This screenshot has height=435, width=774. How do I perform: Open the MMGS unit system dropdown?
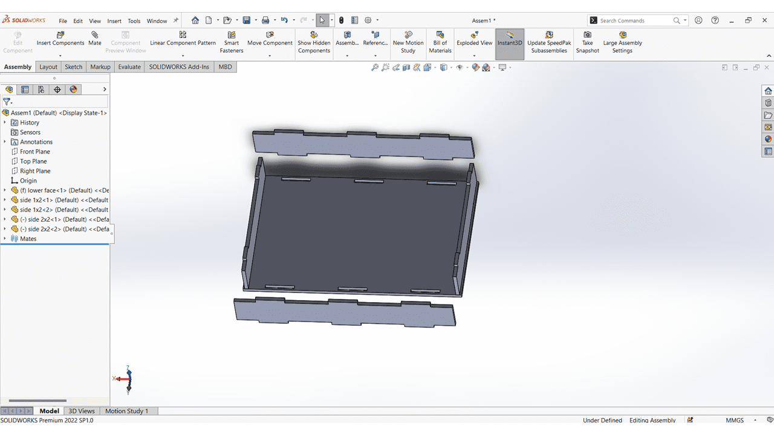[756, 420]
